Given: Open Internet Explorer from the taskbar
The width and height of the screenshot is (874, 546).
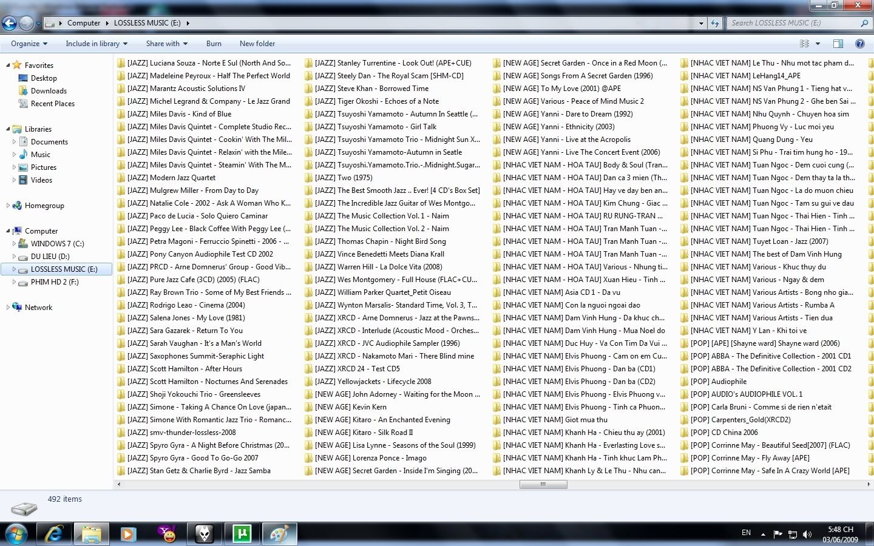Looking at the screenshot, I should tap(54, 534).
